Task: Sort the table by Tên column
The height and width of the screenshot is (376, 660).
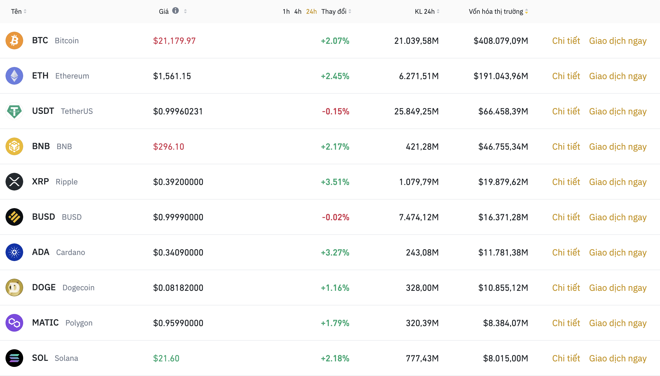Action: [19, 11]
